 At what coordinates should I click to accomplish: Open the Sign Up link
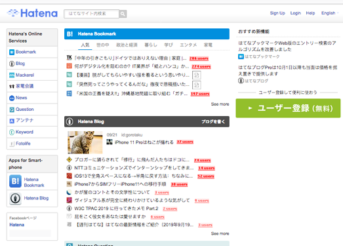pos(277,13)
